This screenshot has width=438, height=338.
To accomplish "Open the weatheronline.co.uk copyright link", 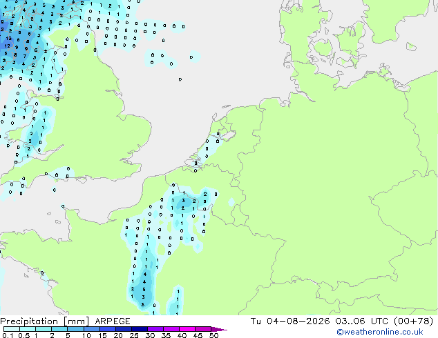I will coord(379,332).
